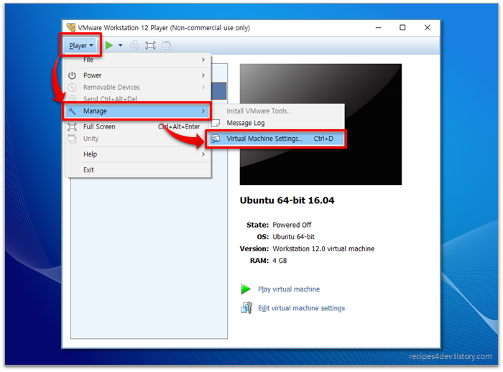This screenshot has width=503, height=372.
Task: Click the virtual machine preview thumbnail
Action: coord(320,124)
